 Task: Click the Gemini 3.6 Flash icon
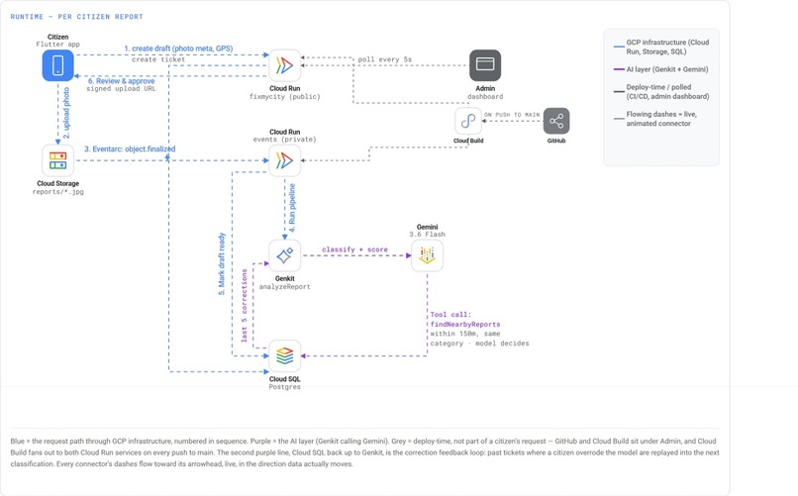click(427, 255)
